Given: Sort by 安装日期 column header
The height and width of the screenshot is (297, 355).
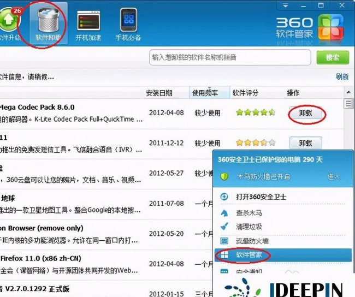Looking at the screenshot, I should (x=159, y=93).
